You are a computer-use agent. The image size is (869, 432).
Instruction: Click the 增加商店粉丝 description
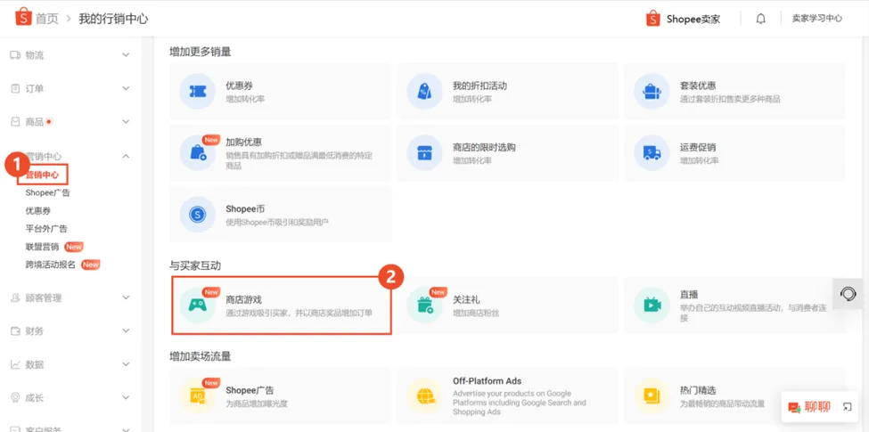(476, 313)
